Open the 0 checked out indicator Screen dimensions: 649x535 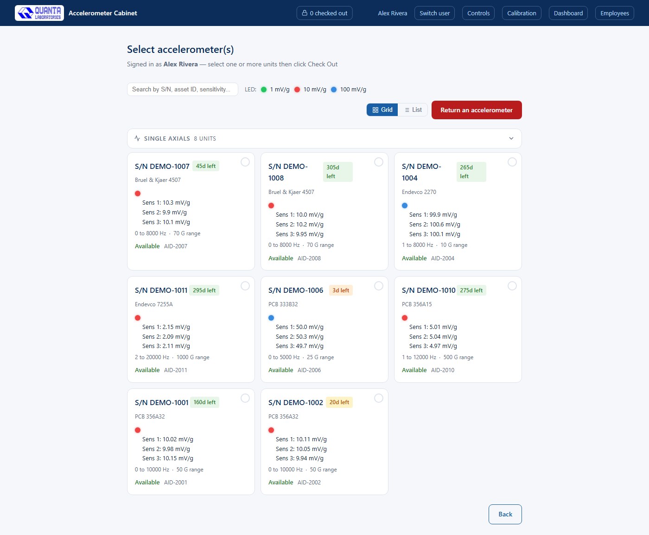[324, 13]
